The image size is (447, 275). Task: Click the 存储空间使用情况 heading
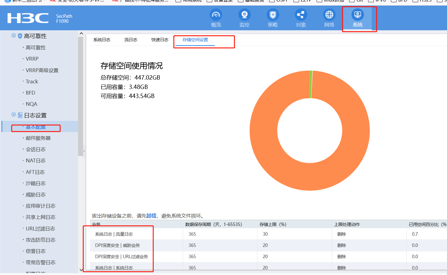click(x=132, y=66)
